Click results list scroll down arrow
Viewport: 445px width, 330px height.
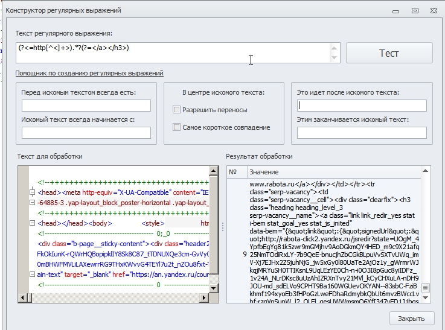[425, 297]
